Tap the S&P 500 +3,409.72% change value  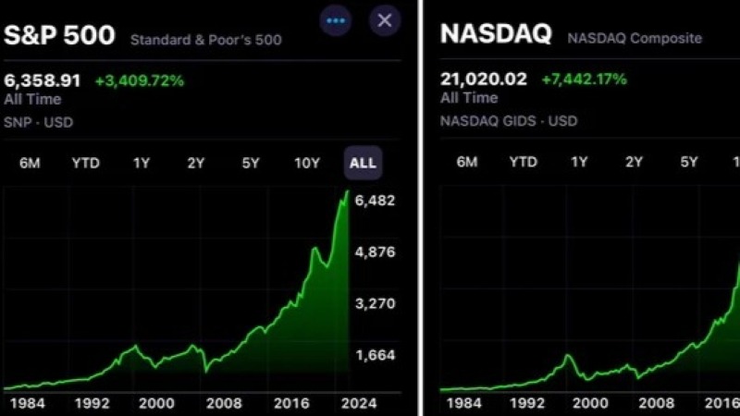[140, 80]
